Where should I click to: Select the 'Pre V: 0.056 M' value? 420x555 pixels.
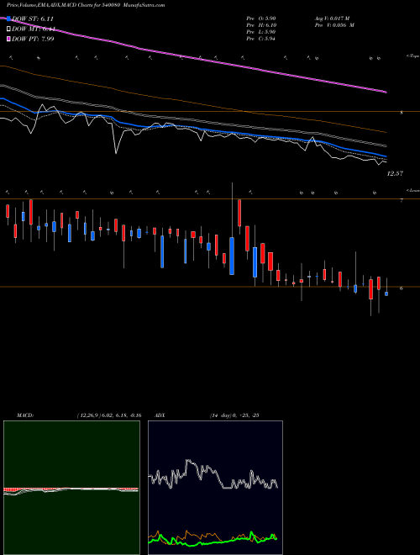(334, 25)
